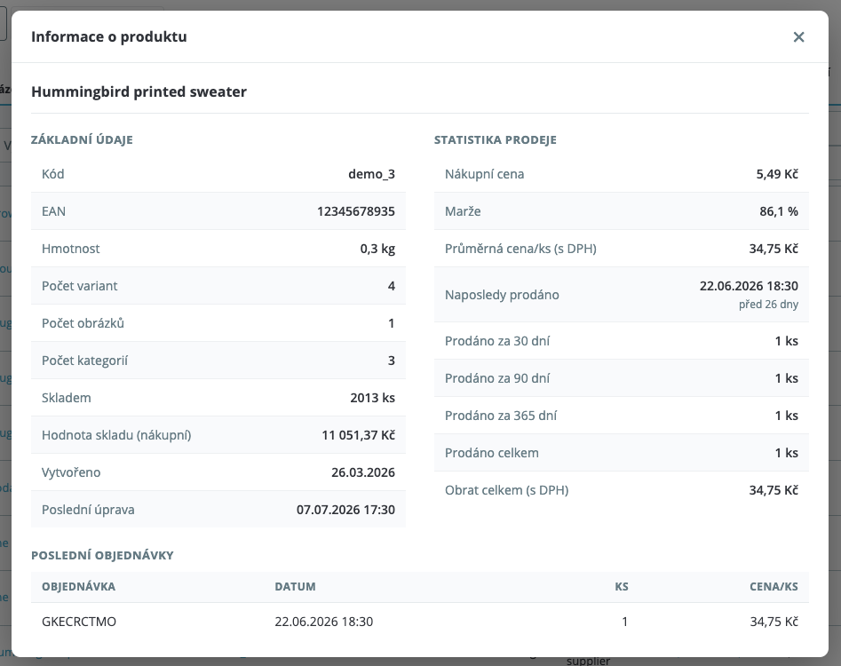Click the weight value 0,3 kg
841x666 pixels.
click(x=377, y=249)
